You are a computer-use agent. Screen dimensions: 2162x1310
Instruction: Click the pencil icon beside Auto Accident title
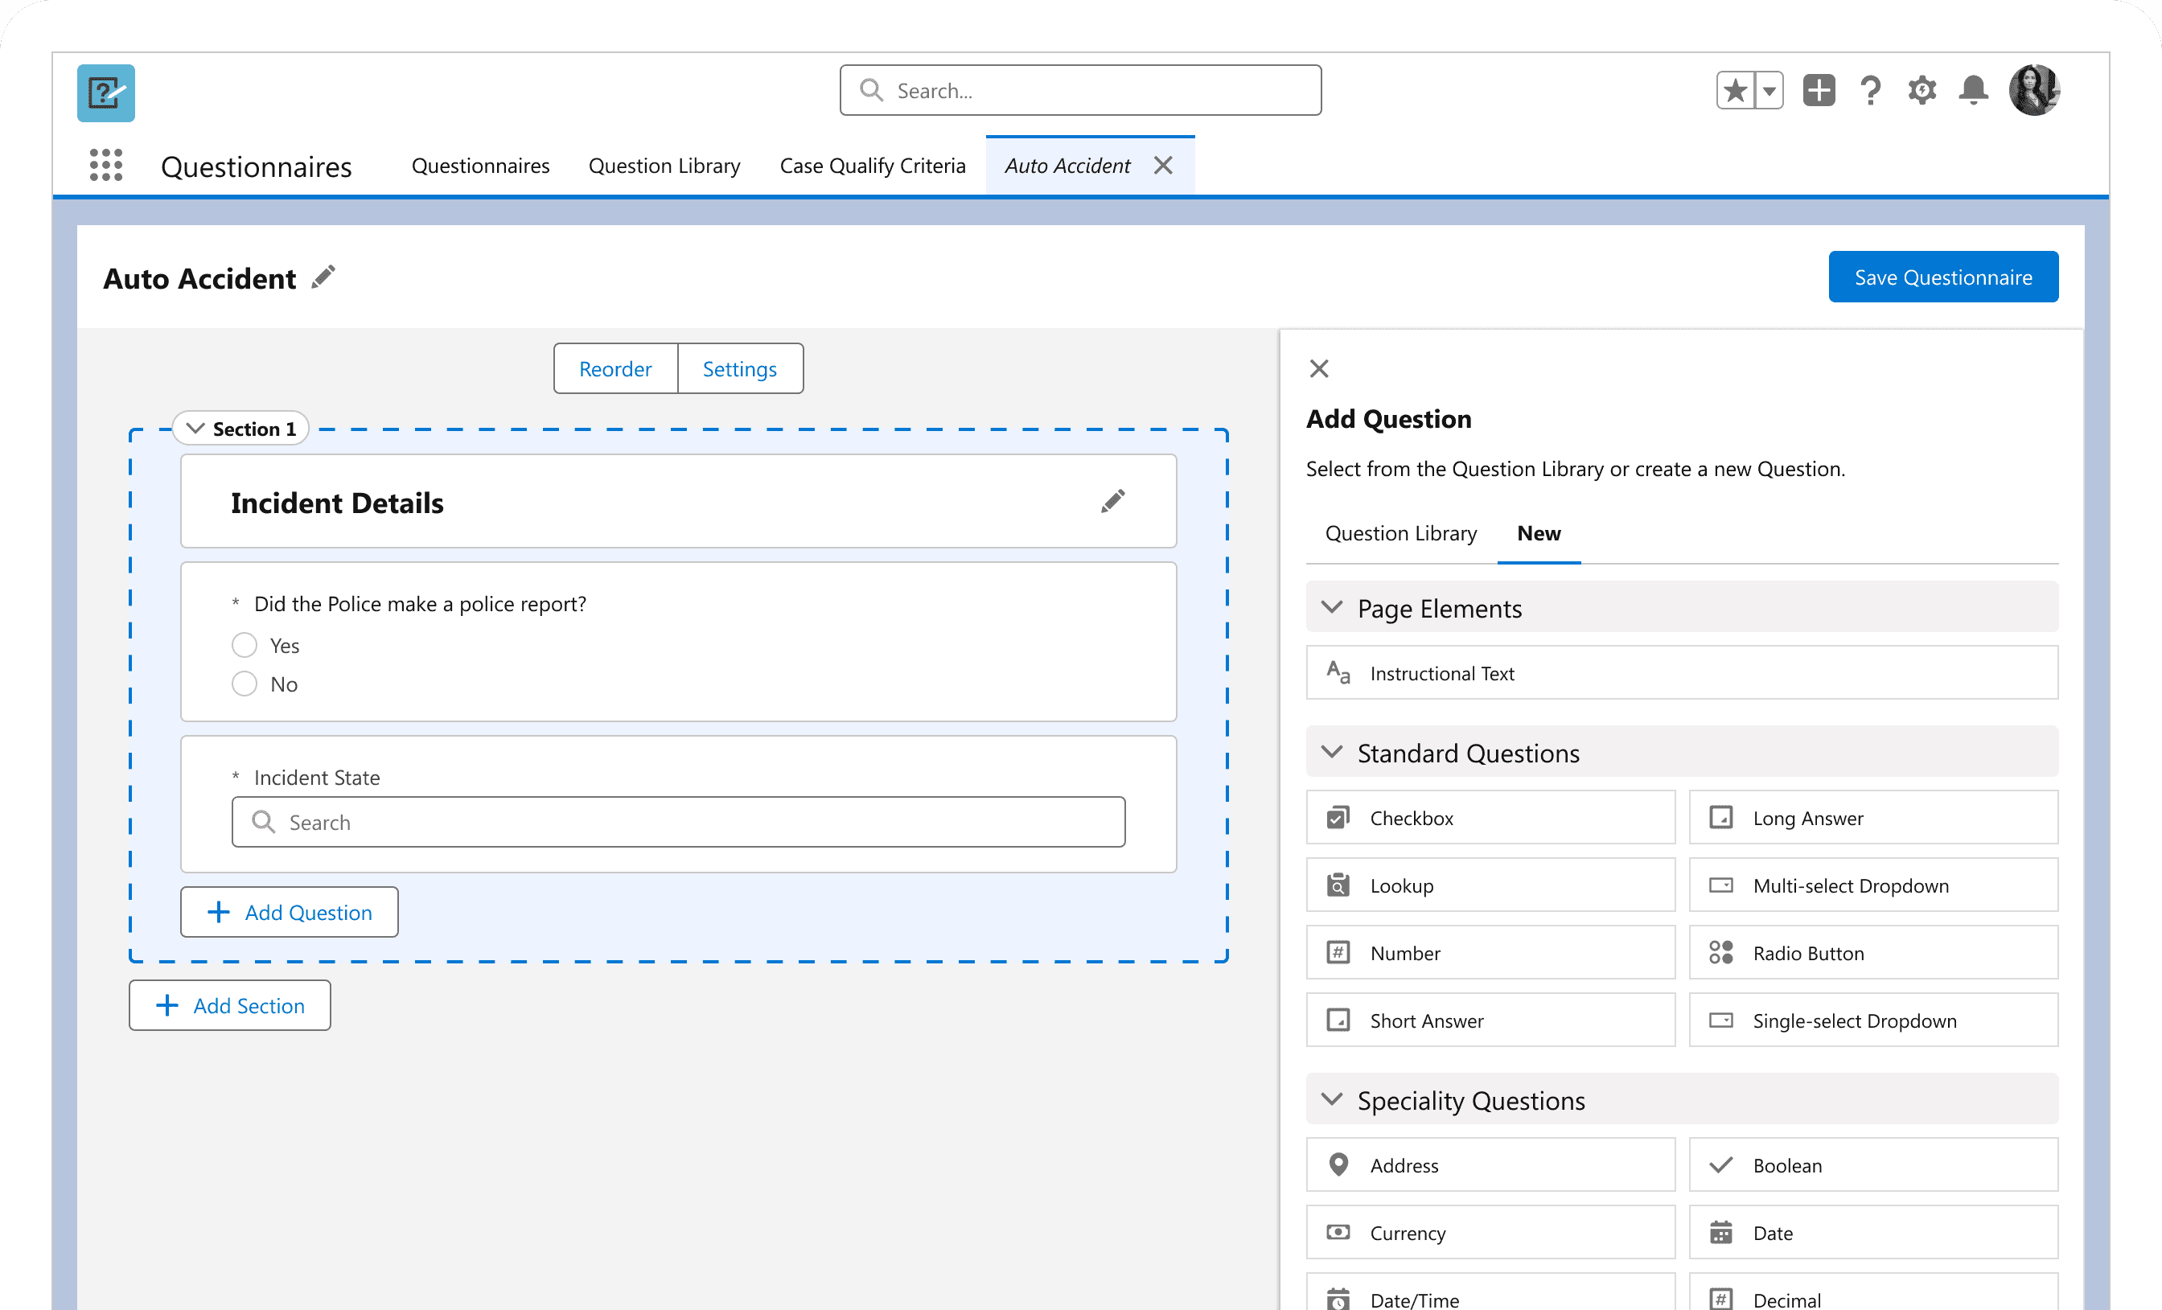pyautogui.click(x=323, y=277)
